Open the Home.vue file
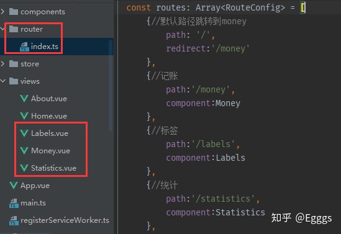This screenshot has width=341, height=234. pyautogui.click(x=49, y=116)
